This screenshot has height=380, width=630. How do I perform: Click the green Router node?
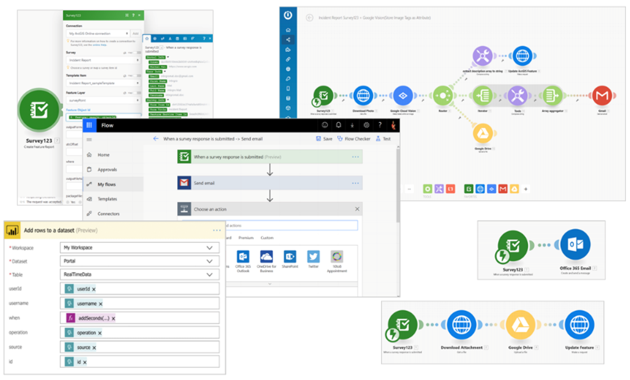(443, 96)
